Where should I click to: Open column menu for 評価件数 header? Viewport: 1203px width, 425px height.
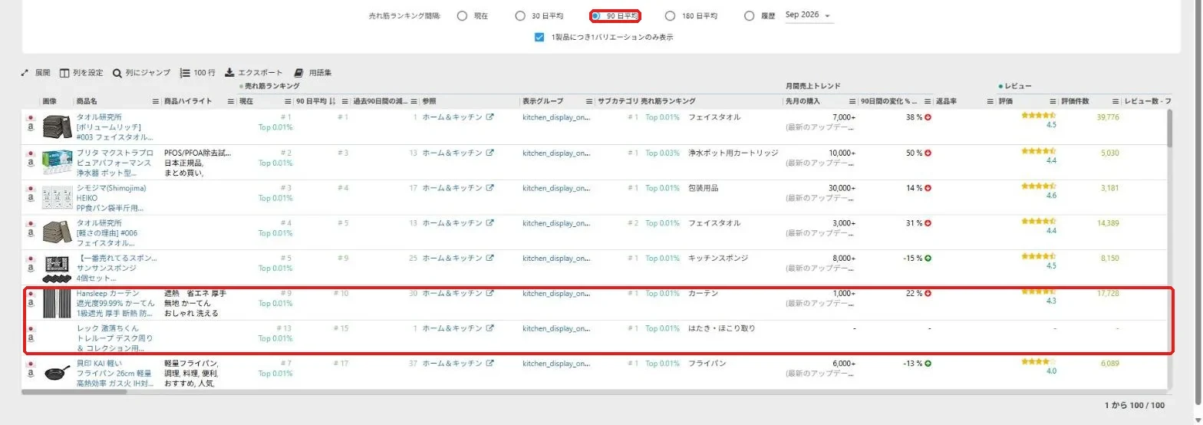tap(1115, 101)
